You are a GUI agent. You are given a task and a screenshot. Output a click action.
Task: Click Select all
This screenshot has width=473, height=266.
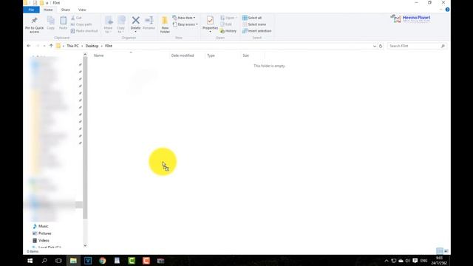(252, 18)
